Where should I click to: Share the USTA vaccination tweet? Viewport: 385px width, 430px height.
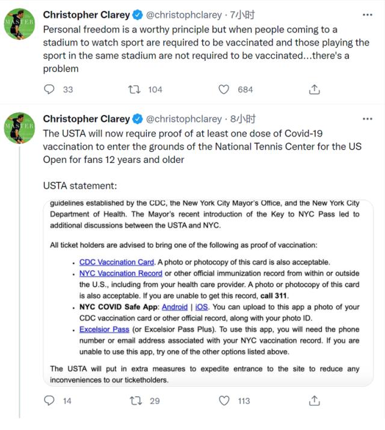point(313,401)
